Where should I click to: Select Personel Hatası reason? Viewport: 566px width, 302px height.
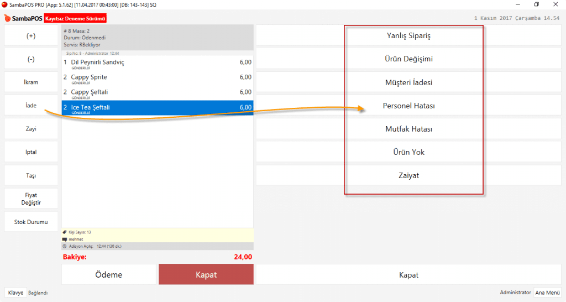408,106
